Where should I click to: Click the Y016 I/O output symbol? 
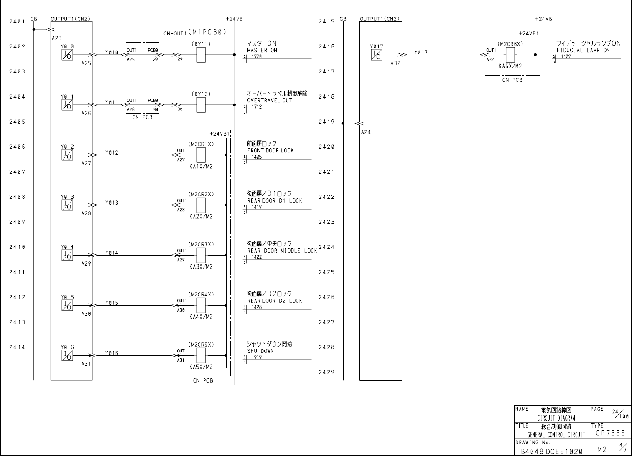(x=67, y=355)
